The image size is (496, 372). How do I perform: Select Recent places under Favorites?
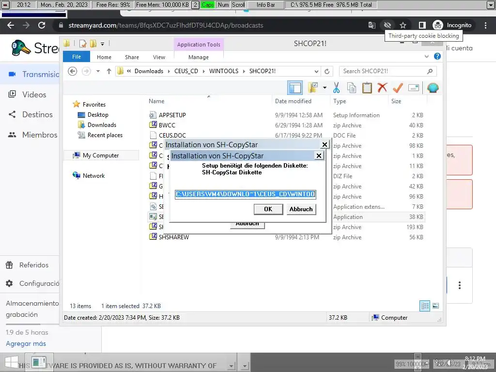105,135
